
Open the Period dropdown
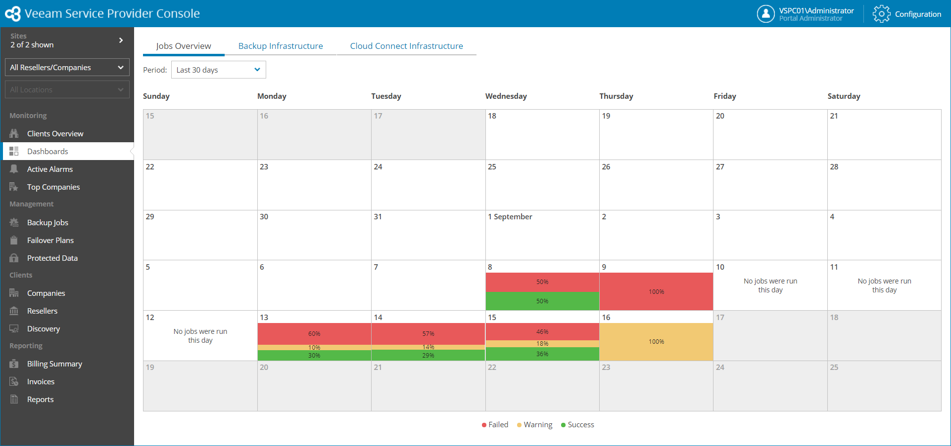coord(218,70)
